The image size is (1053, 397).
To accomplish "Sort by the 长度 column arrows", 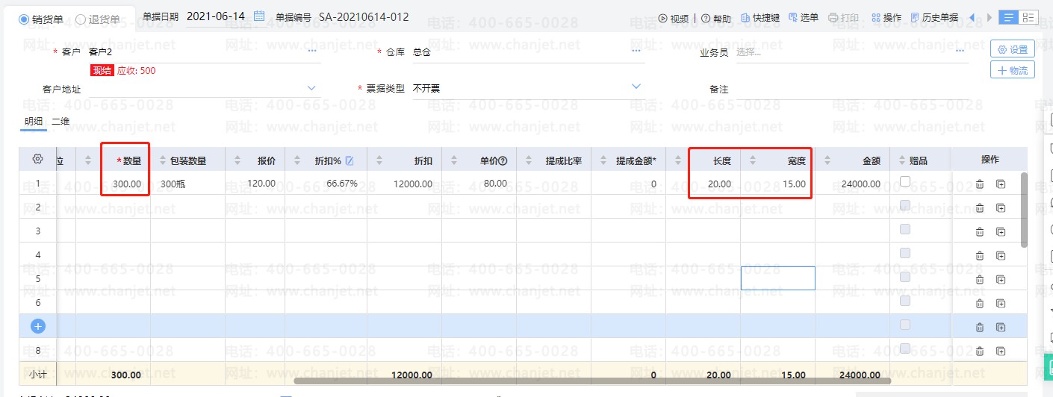I will coord(679,160).
